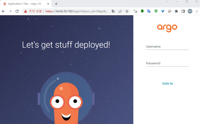Open the blue funnel extension icon
This screenshot has width=200, height=124.
click(163, 11)
